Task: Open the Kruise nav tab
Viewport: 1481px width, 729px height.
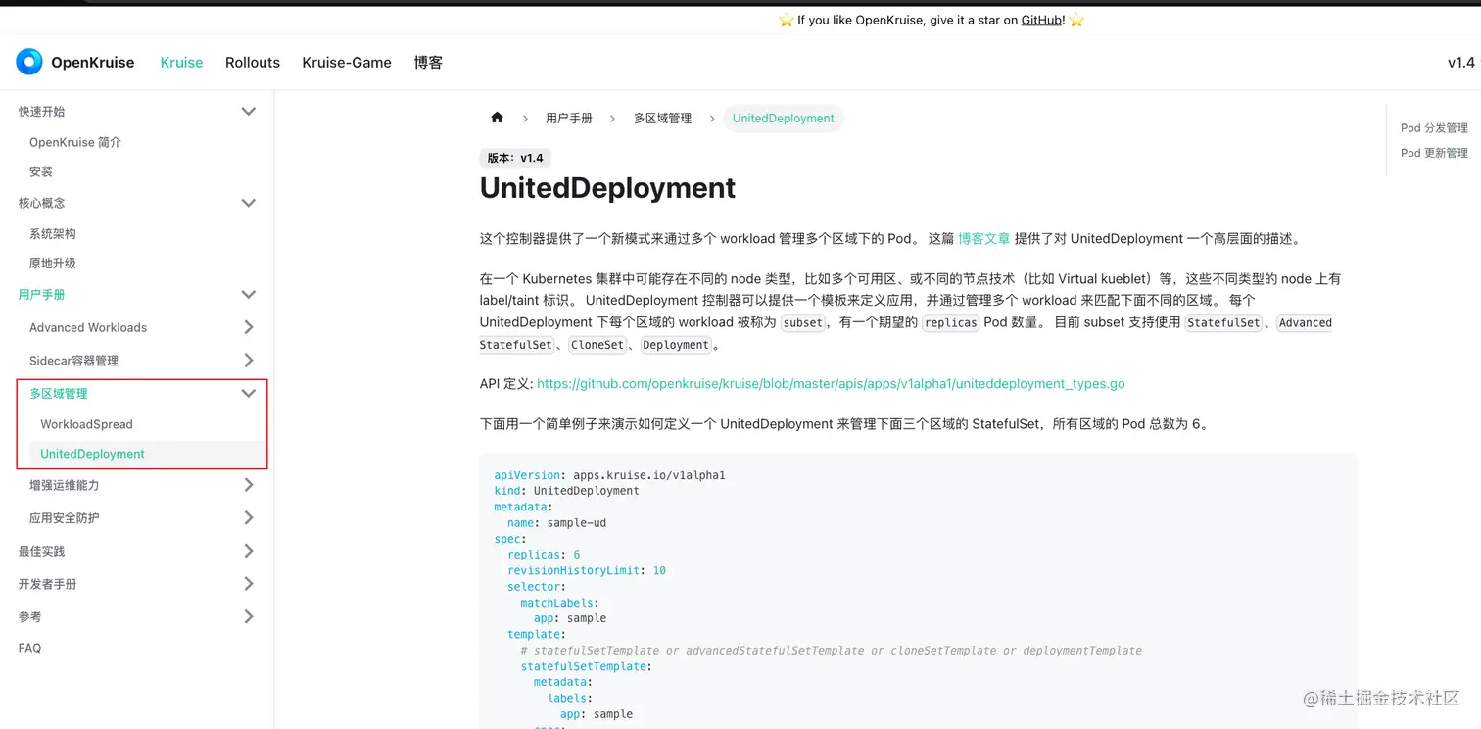Action: pyautogui.click(x=181, y=62)
